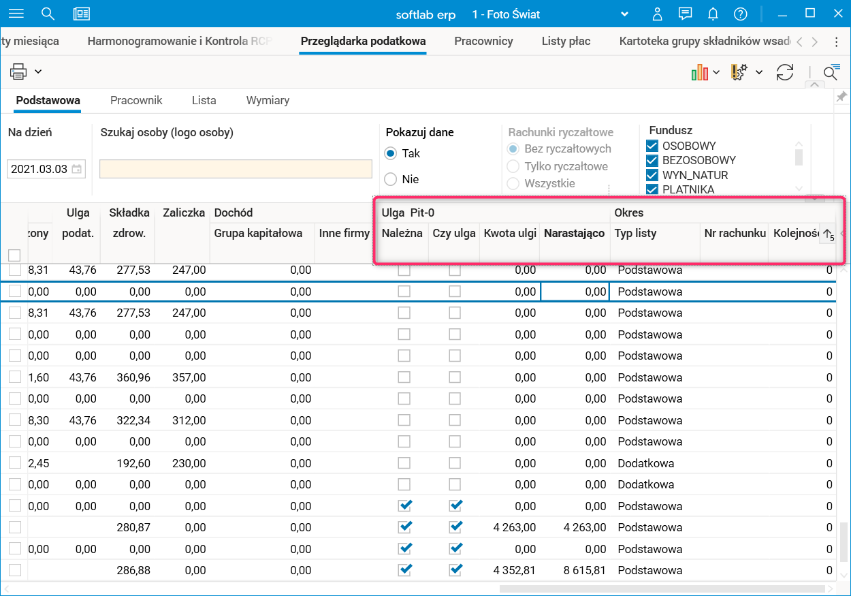Screen dimensions: 851x596
Task: Open the hamburger main menu
Action: 16,14
